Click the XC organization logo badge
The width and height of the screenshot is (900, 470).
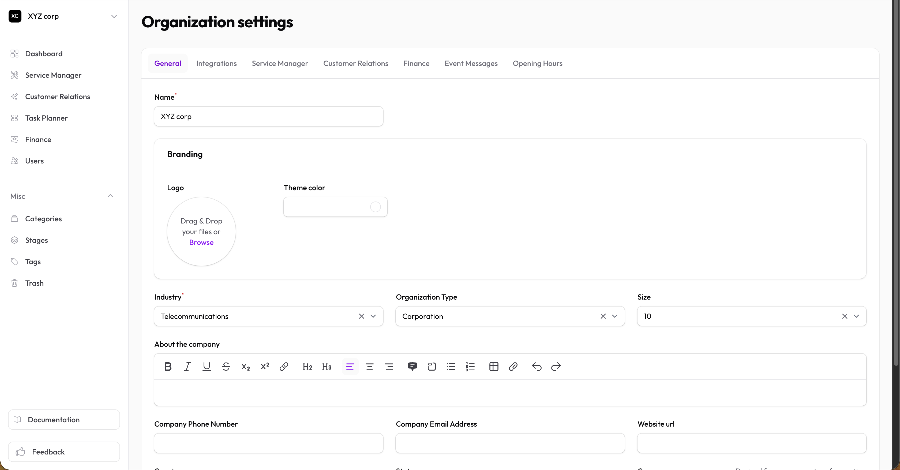[x=15, y=16]
